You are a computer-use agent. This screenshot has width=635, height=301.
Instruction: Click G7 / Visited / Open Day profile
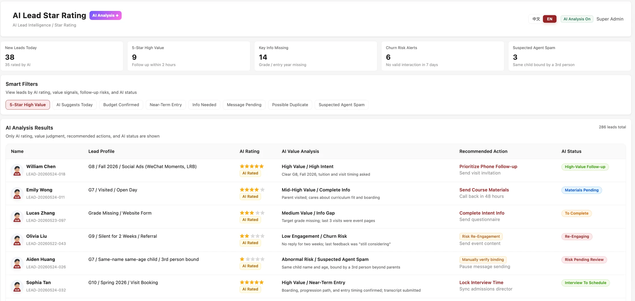[113, 190]
